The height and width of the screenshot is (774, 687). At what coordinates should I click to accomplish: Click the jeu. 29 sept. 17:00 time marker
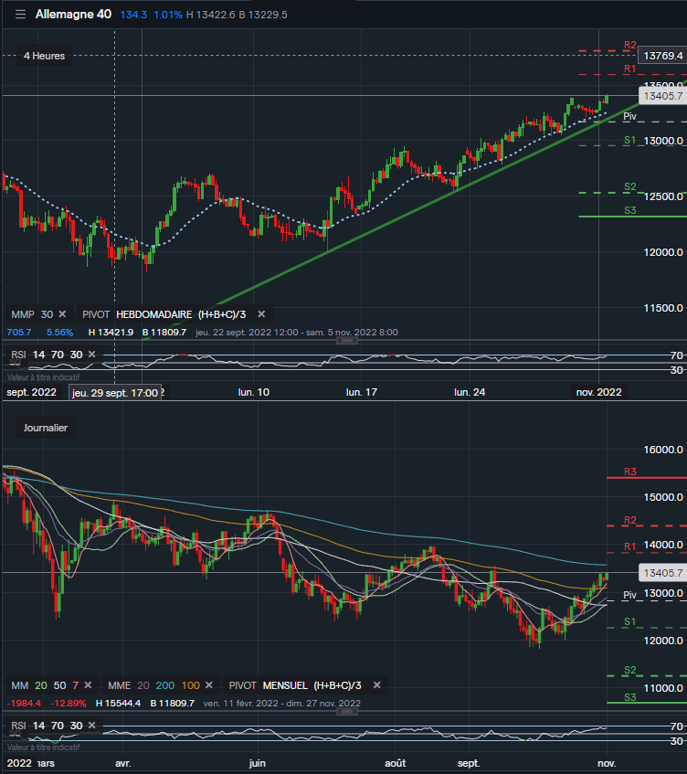click(116, 392)
